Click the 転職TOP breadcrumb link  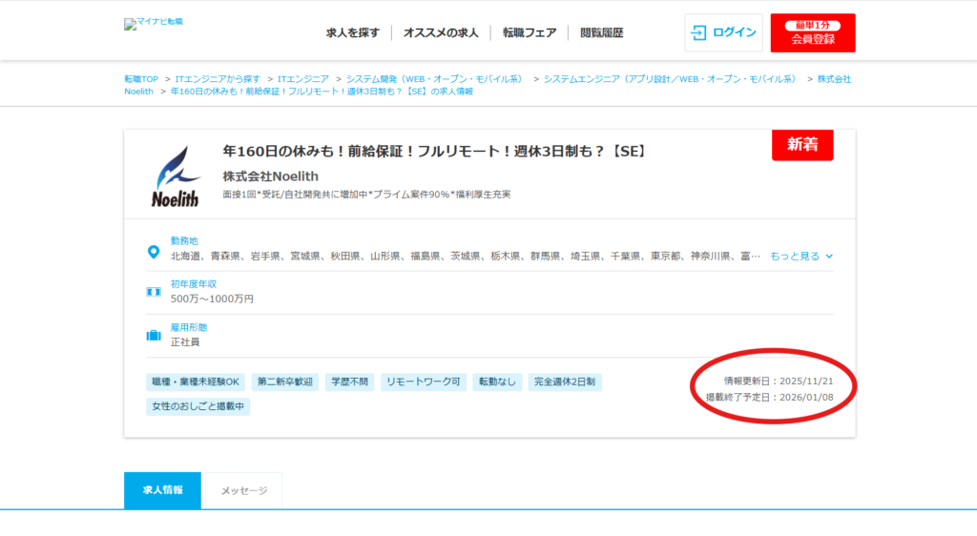pyautogui.click(x=141, y=79)
